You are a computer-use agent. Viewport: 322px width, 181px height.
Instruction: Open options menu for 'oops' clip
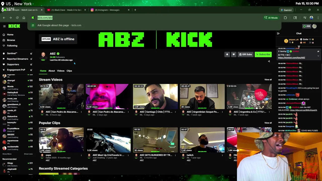click(81, 155)
